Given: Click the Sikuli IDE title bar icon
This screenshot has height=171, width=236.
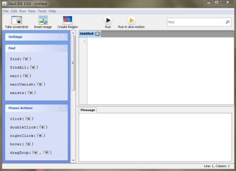Looking at the screenshot, I should (x=5, y=3).
